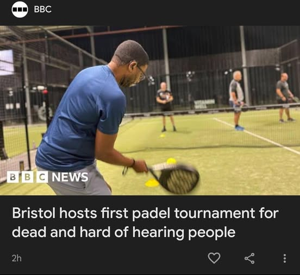Click the white line on the court

(257, 136)
